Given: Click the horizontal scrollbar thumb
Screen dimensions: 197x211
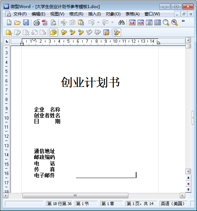Looking at the screenshot, I should click(75, 196).
